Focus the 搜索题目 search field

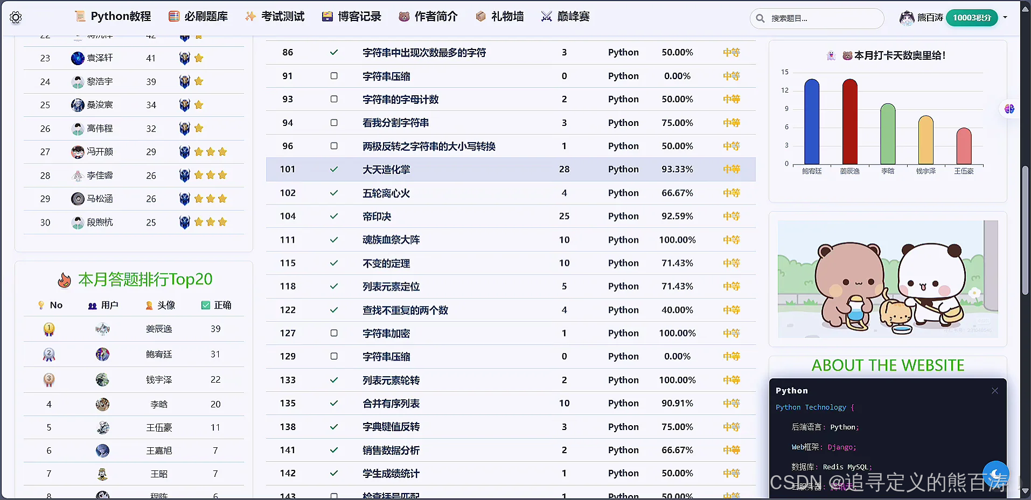(817, 18)
